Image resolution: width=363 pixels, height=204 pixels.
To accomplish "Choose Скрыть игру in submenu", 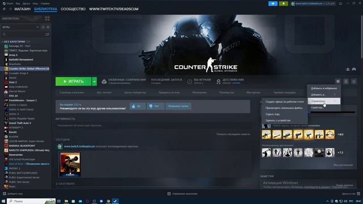I will tap(285, 114).
